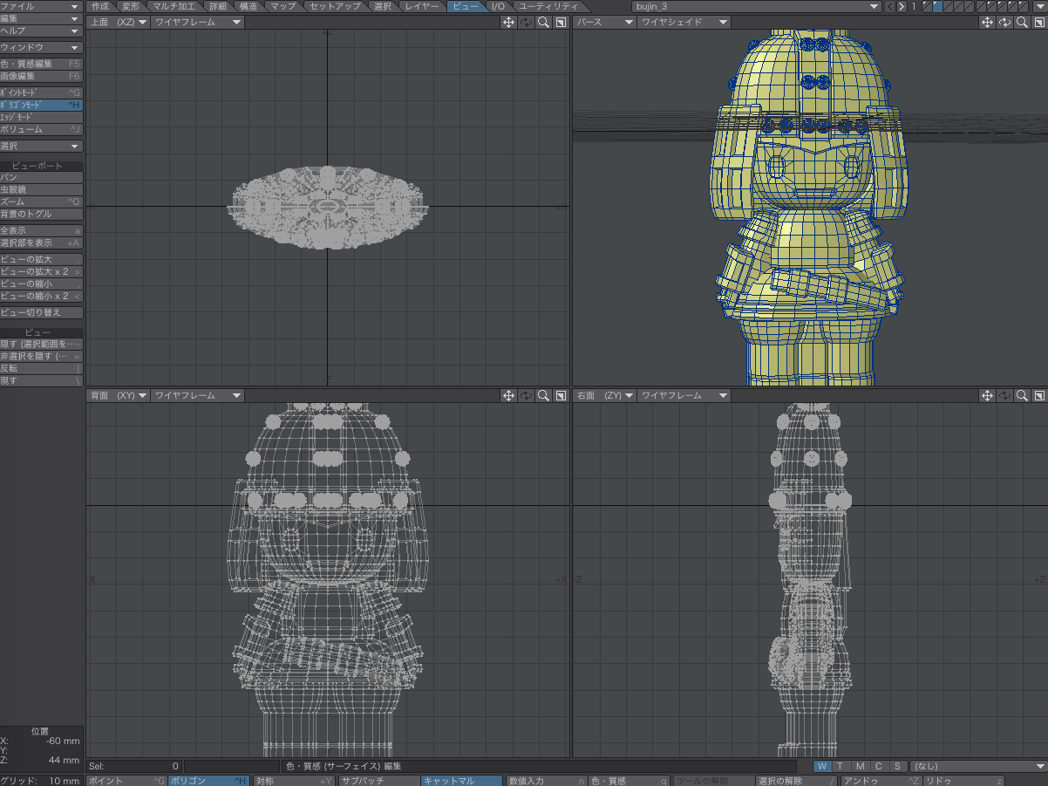Image resolution: width=1048 pixels, height=786 pixels.
Task: Open the 選択 dropdown in the left panel
Action: pos(42,147)
